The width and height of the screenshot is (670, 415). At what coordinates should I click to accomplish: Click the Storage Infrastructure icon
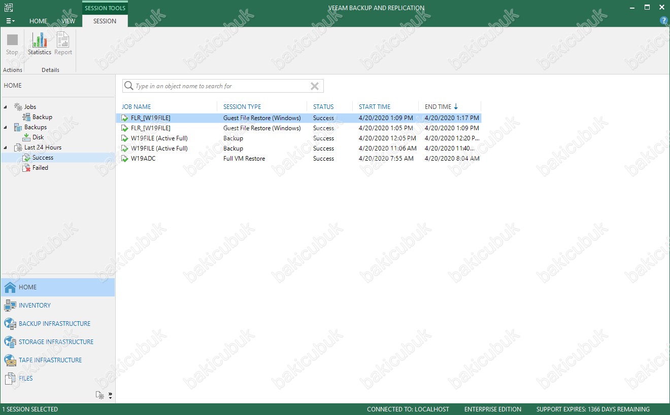[x=10, y=342]
